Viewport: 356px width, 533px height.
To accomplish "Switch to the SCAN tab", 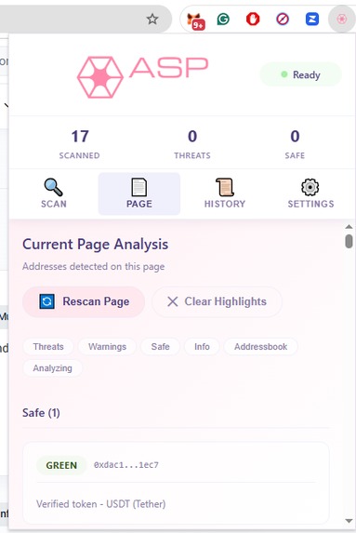I will coord(54,193).
